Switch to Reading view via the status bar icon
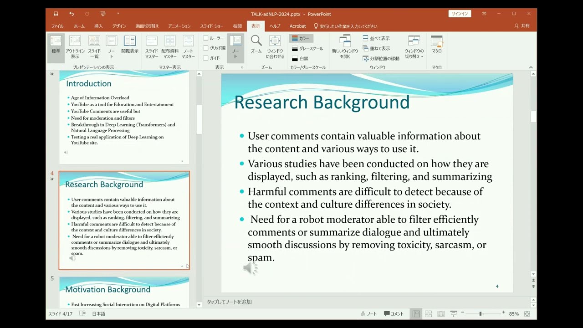Screen dimensions: 583x328 (441, 314)
